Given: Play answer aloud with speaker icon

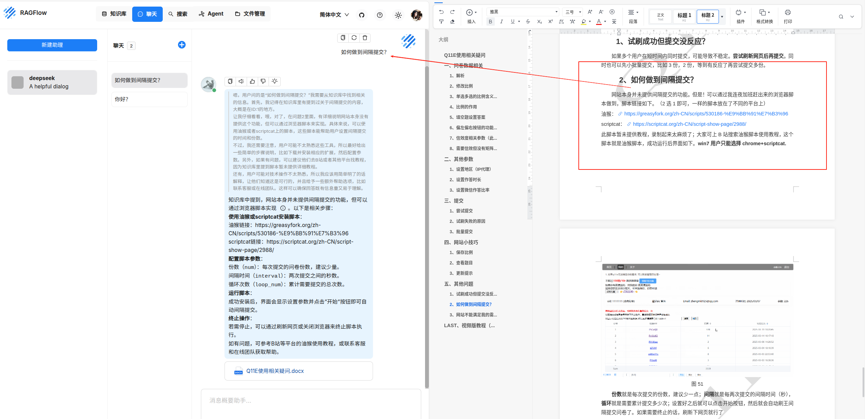Looking at the screenshot, I should 241,81.
